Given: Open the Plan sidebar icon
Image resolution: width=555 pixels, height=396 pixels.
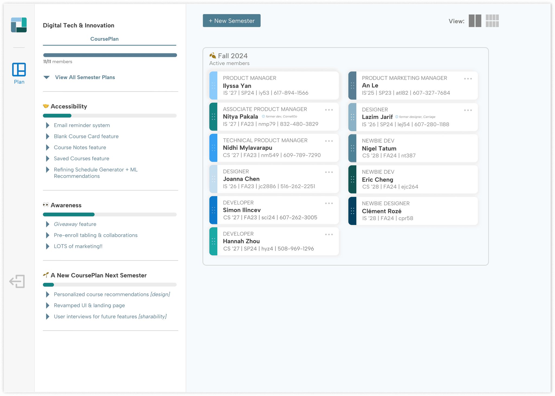Looking at the screenshot, I should tap(19, 70).
